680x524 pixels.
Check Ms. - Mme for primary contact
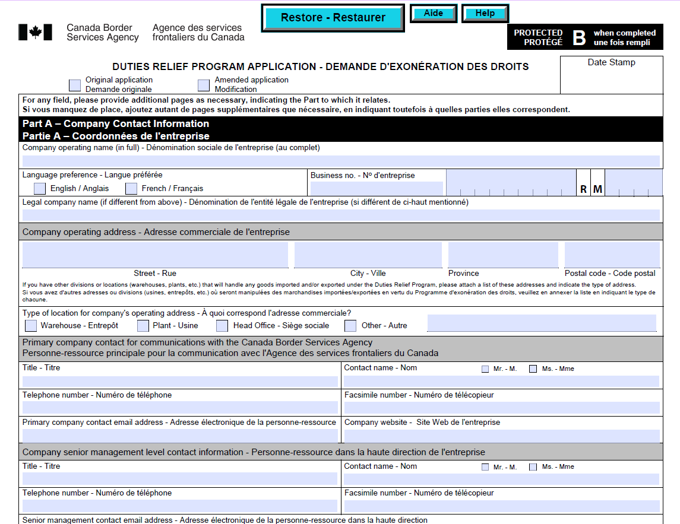[533, 369]
